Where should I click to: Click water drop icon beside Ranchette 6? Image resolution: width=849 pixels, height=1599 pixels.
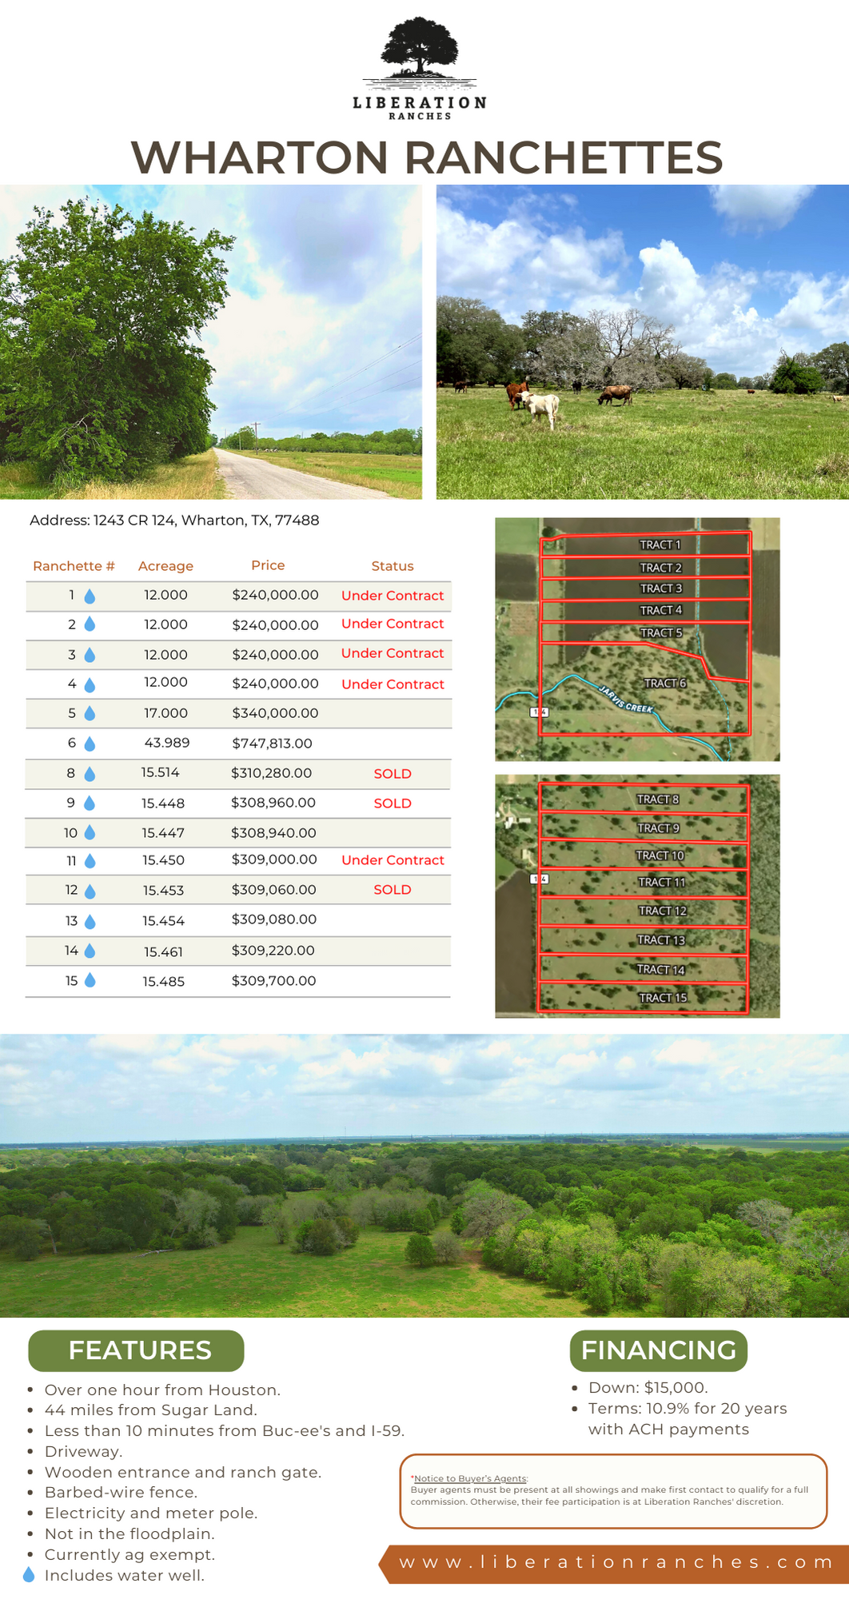tap(90, 744)
